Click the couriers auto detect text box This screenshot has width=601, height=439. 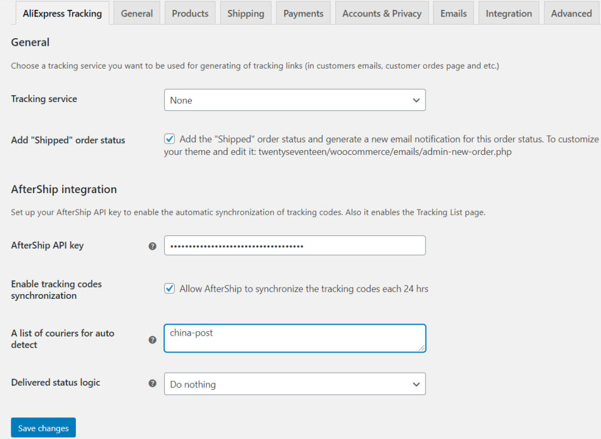pyautogui.click(x=295, y=338)
